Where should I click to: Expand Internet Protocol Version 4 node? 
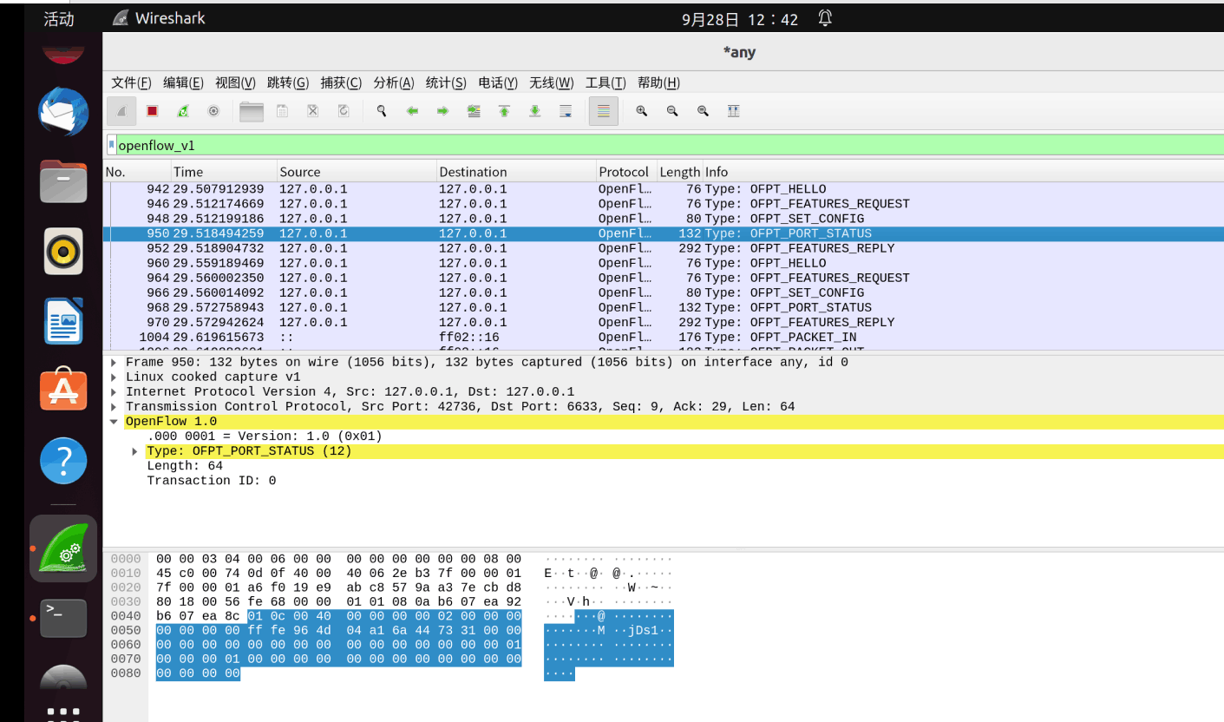114,391
